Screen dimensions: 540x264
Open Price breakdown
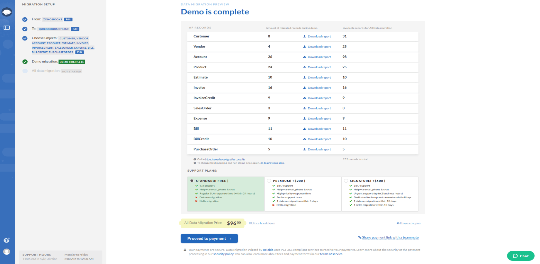tap(262, 223)
